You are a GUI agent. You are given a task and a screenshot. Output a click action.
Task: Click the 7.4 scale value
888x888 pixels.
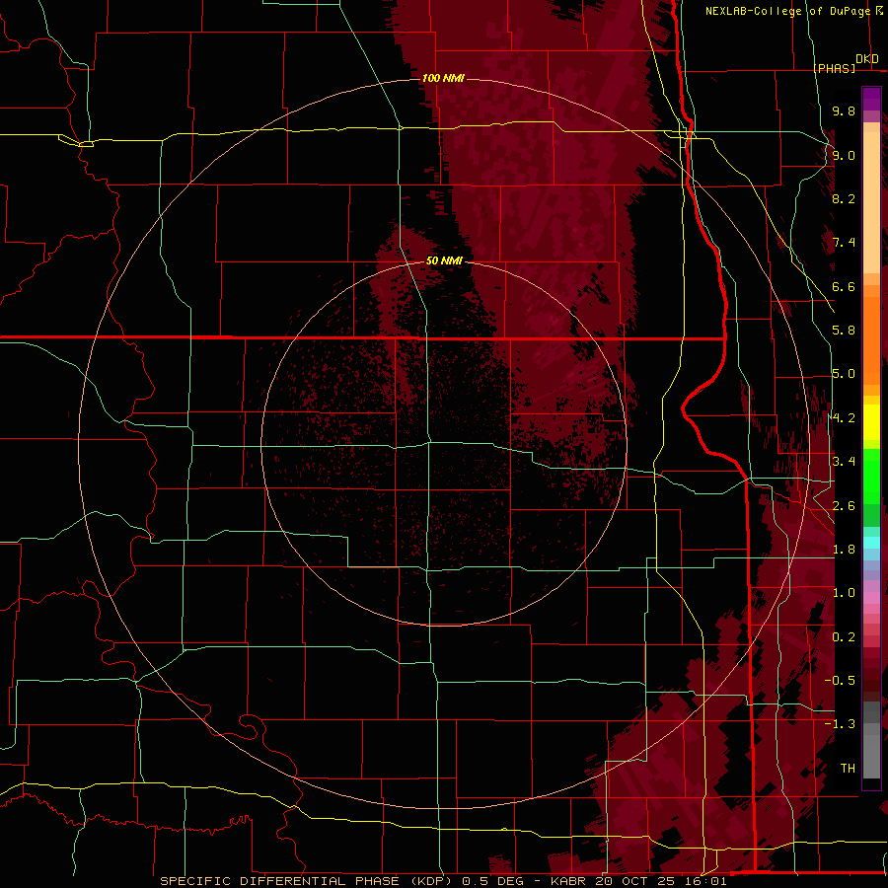coord(844,243)
